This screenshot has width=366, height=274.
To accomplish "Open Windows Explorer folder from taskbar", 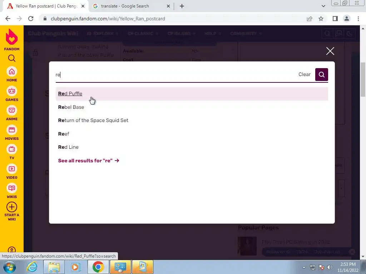I will pos(54,267).
